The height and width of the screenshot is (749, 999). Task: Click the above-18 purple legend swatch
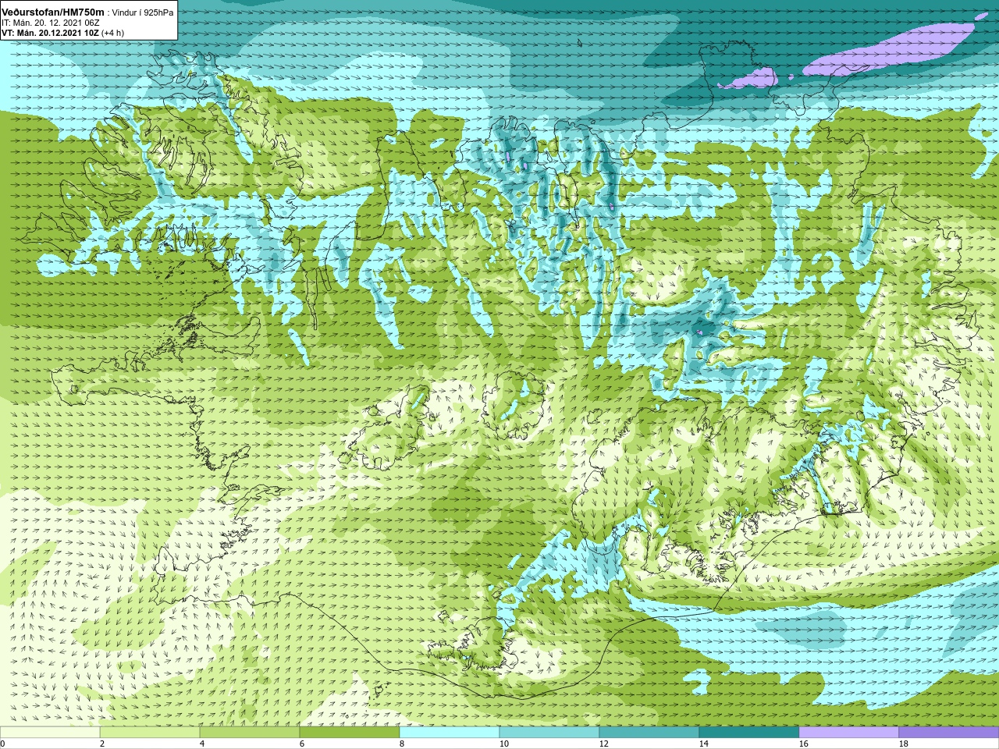(949, 733)
